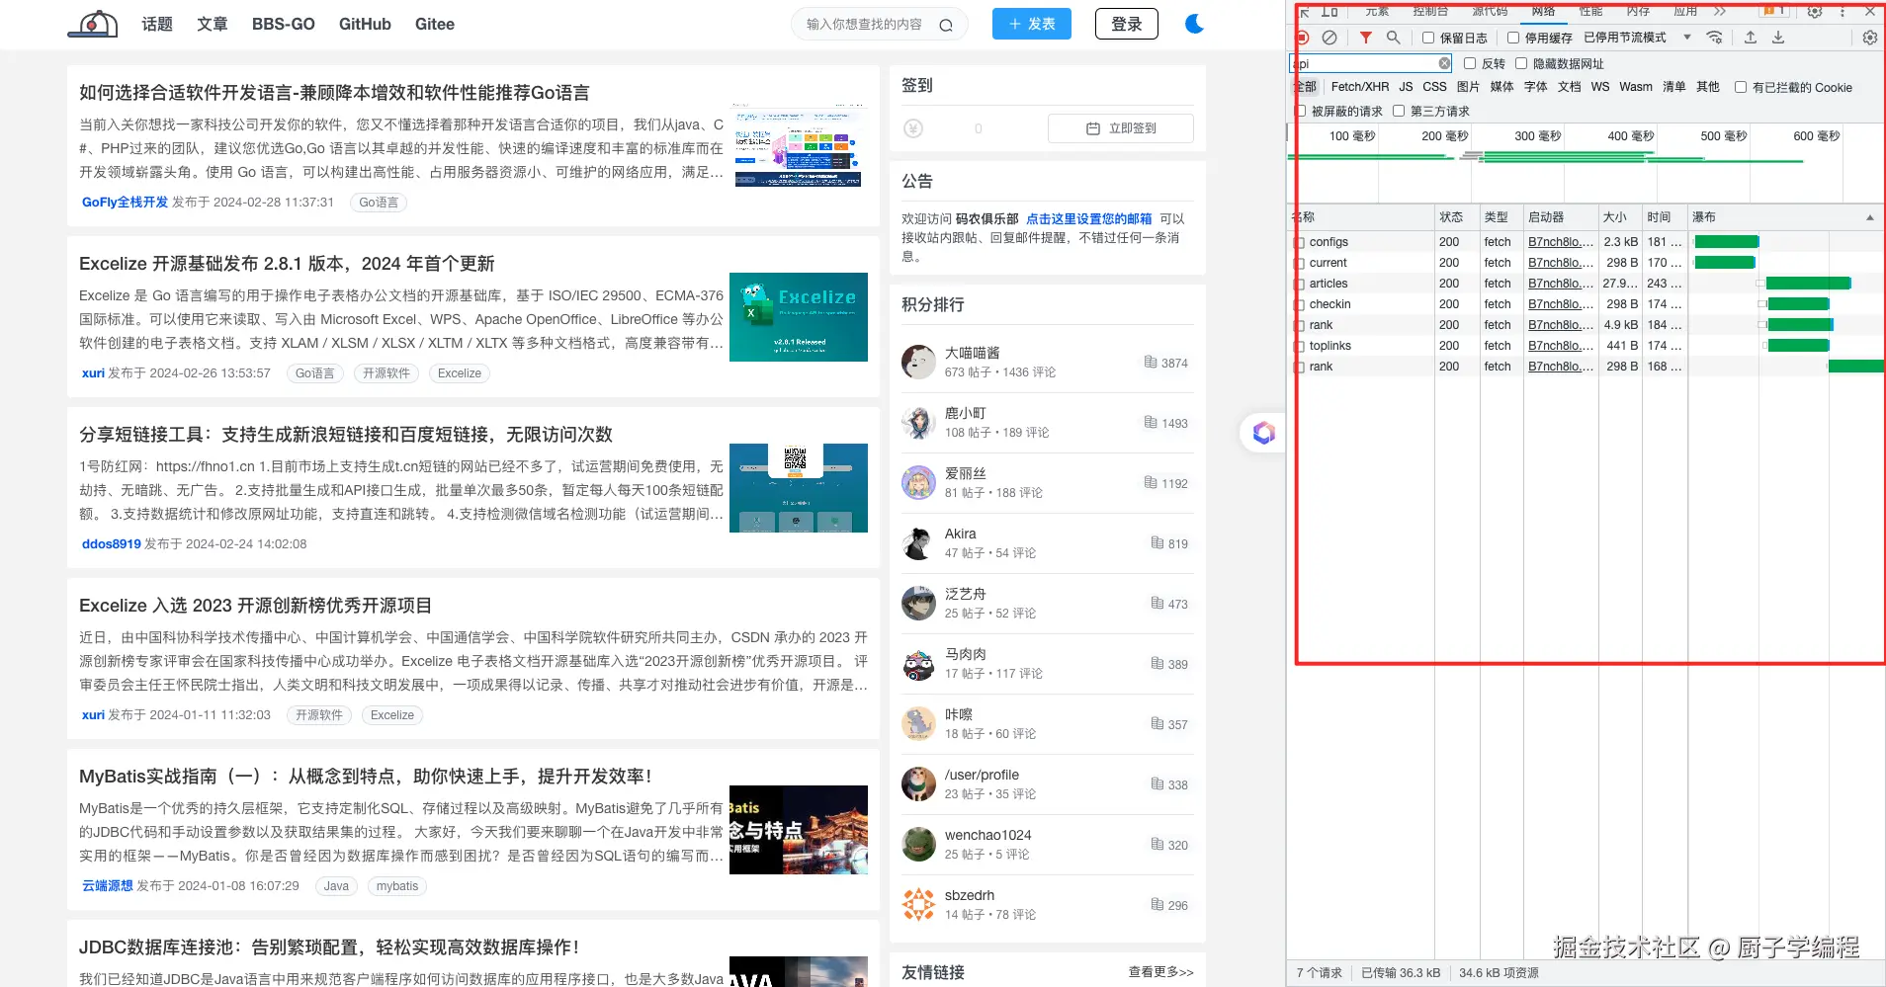Enable the 停用缓存 checkbox

tap(1513, 38)
